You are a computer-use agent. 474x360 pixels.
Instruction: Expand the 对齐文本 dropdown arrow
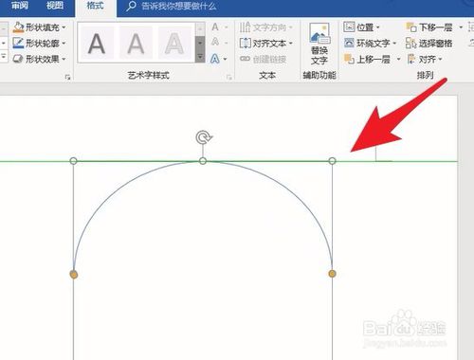pyautogui.click(x=291, y=43)
